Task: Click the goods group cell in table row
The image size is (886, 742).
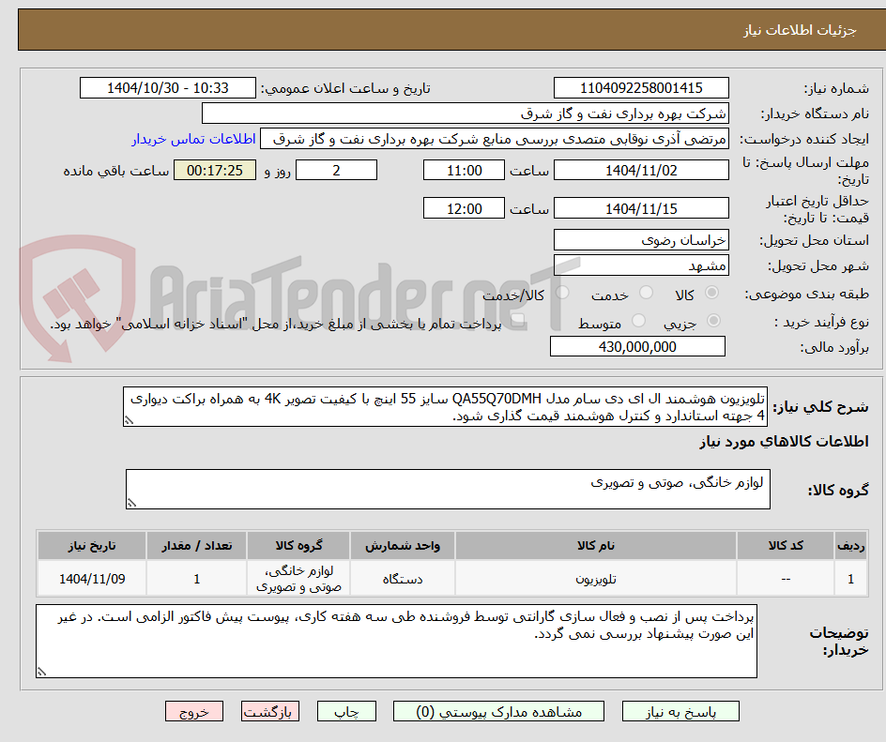Action: (x=298, y=579)
